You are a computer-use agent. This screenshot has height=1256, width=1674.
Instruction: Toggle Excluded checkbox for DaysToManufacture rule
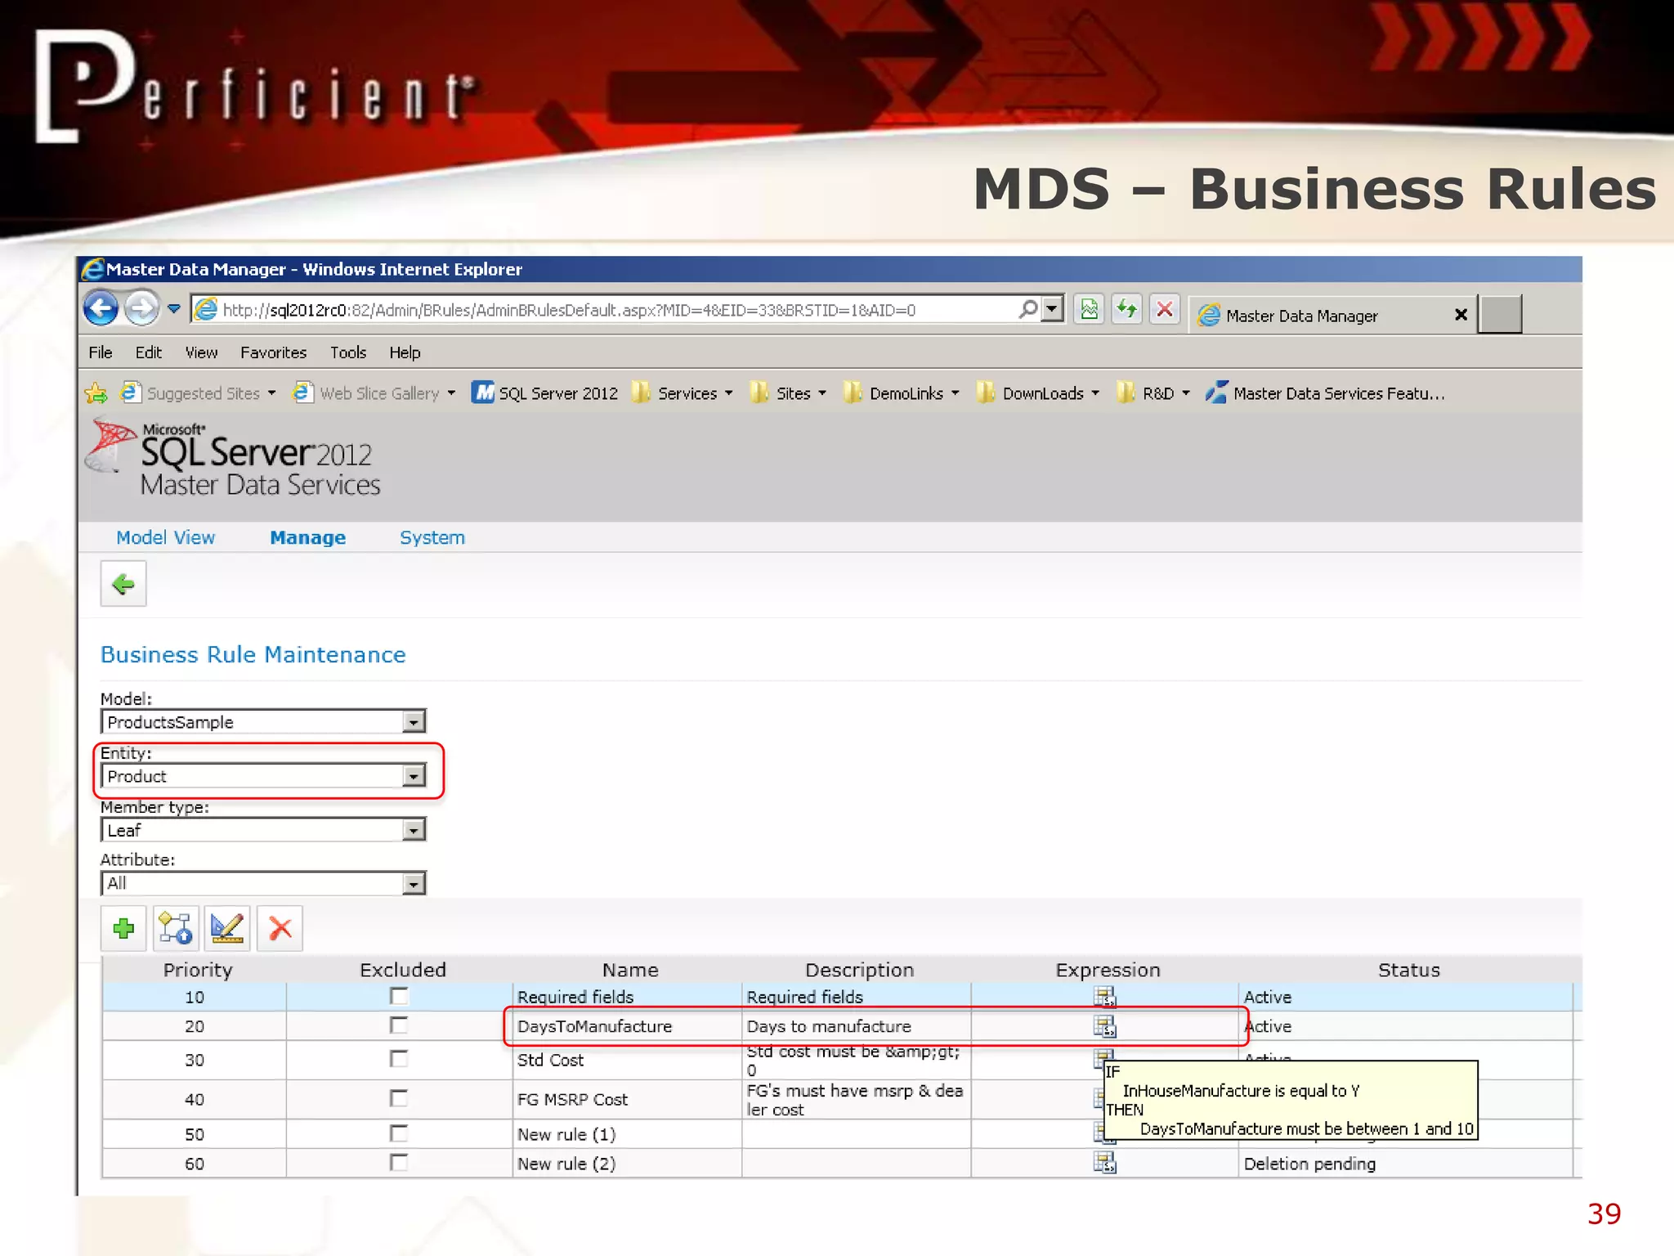pyautogui.click(x=399, y=1025)
